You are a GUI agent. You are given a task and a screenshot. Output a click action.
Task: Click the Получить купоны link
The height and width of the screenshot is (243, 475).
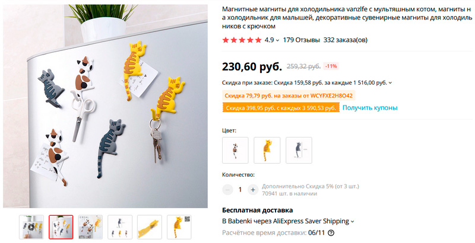point(370,108)
